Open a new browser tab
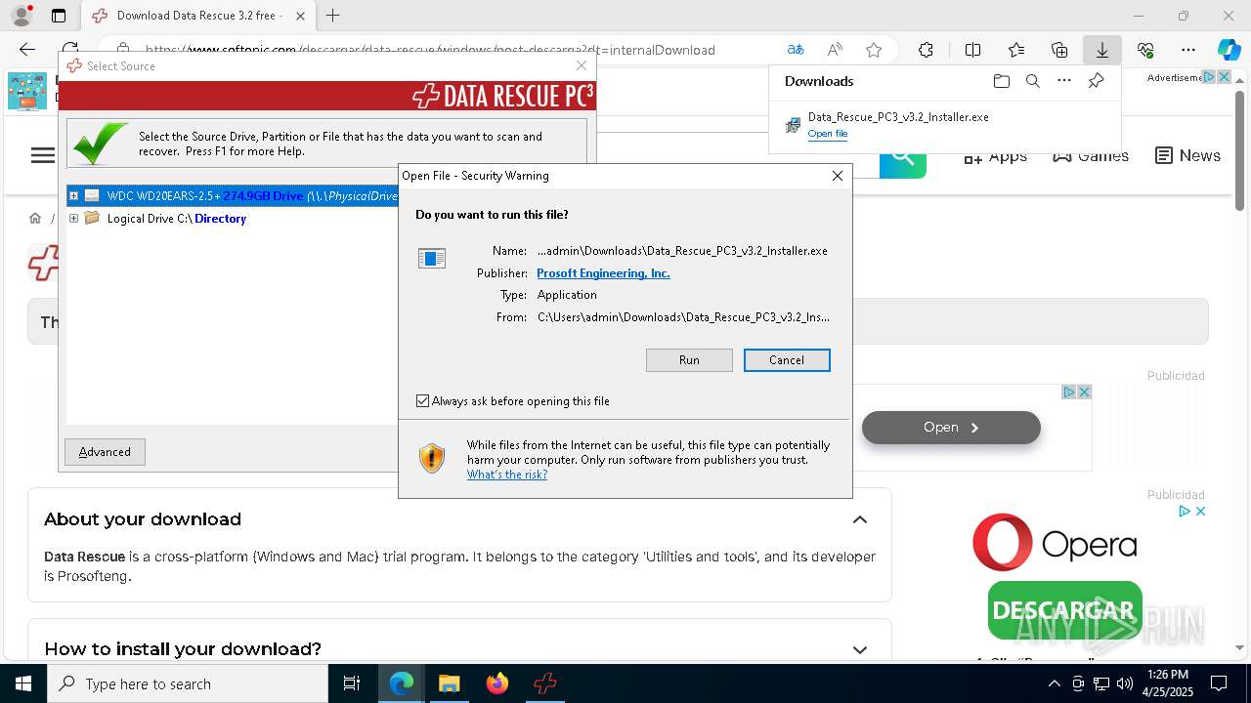The width and height of the screenshot is (1251, 703). click(333, 16)
